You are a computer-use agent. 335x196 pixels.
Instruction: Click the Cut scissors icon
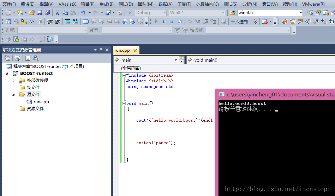coord(57,13)
